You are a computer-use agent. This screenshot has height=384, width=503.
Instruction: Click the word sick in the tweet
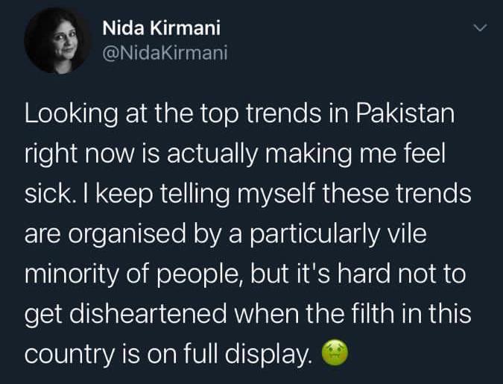pos(47,193)
